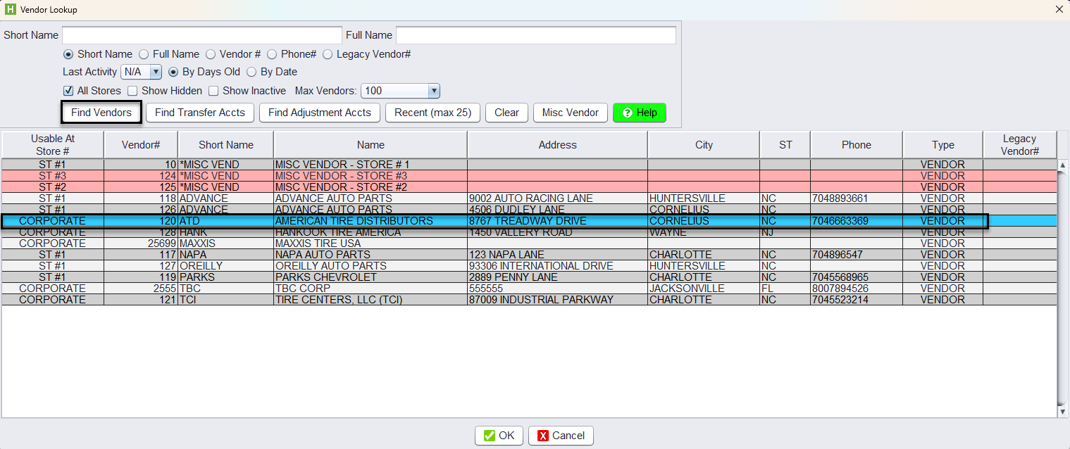1070x449 pixels.
Task: Click the Misc Vendor button
Action: (571, 113)
